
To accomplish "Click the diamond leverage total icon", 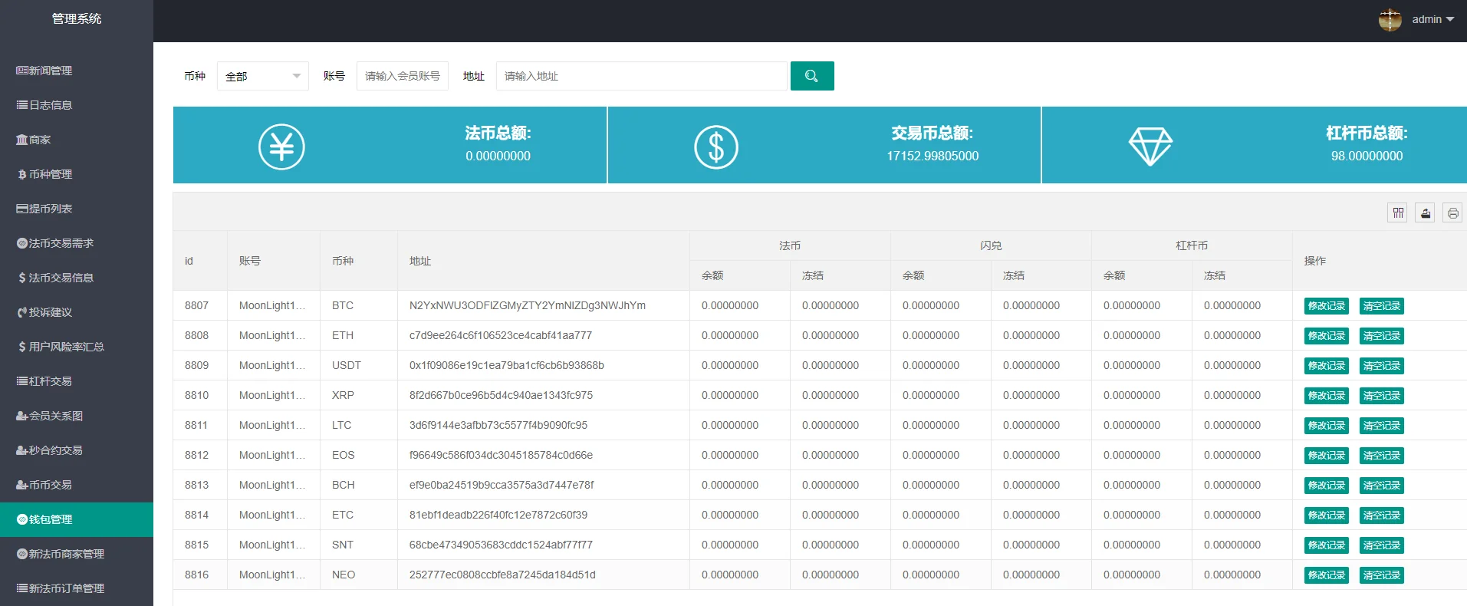I will [1150, 146].
